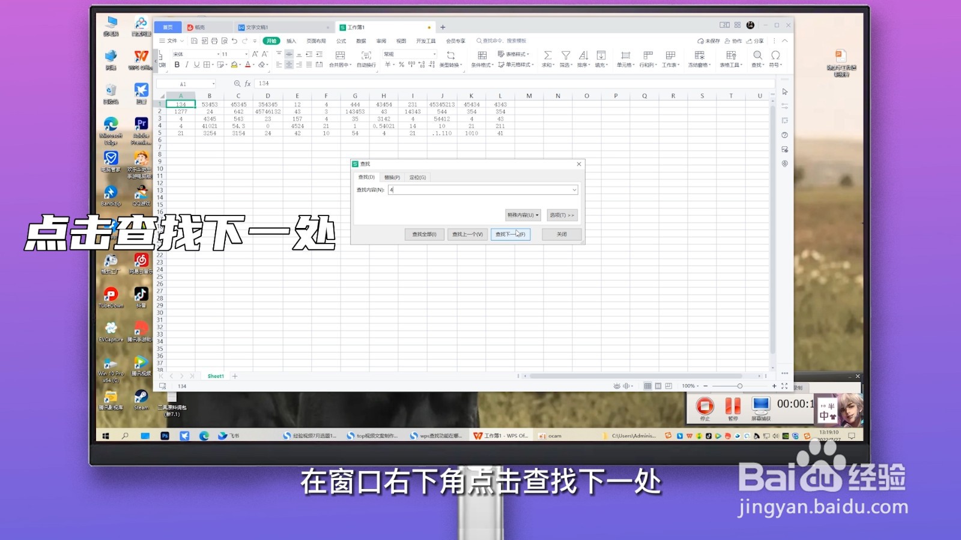Click the red font color button

[x=248, y=64]
